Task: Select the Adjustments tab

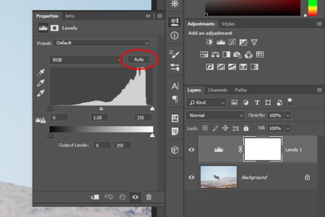Action: (201, 24)
